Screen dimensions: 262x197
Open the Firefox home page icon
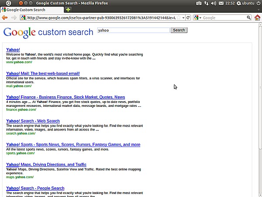pyautogui.click(x=257, y=18)
